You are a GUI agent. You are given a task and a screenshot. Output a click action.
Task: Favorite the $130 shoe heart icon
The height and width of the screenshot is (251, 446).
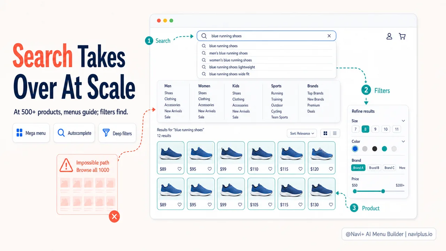point(330,205)
